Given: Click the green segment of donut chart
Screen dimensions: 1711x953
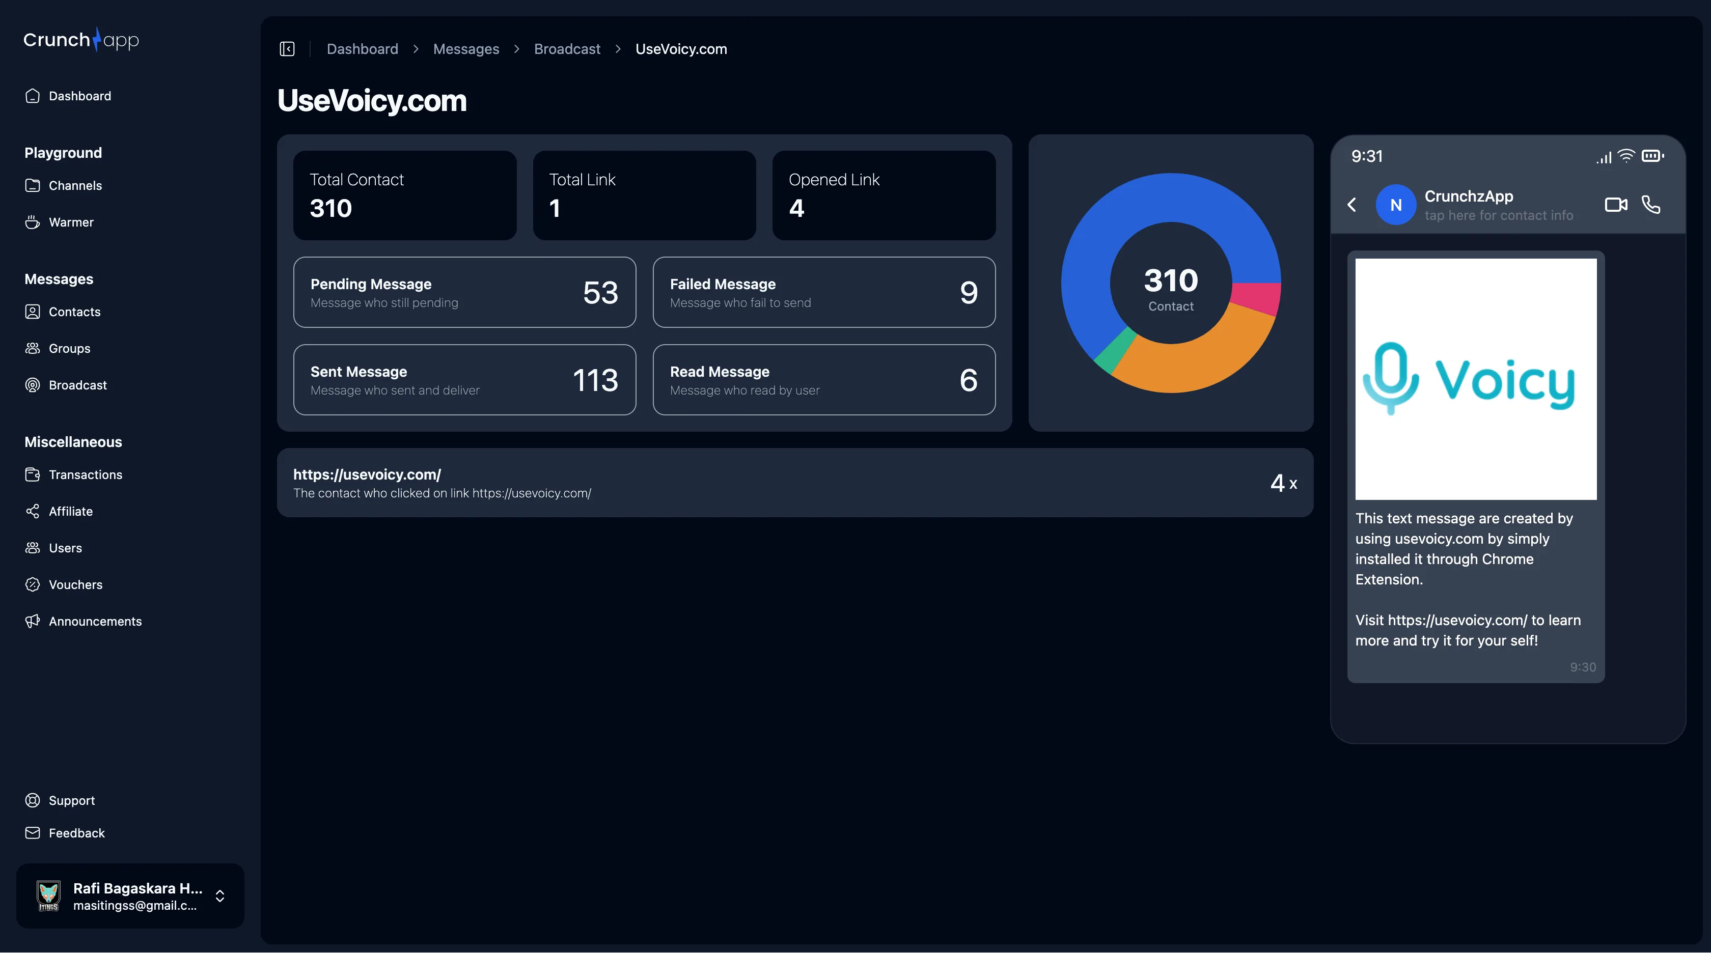Looking at the screenshot, I should click(1115, 351).
